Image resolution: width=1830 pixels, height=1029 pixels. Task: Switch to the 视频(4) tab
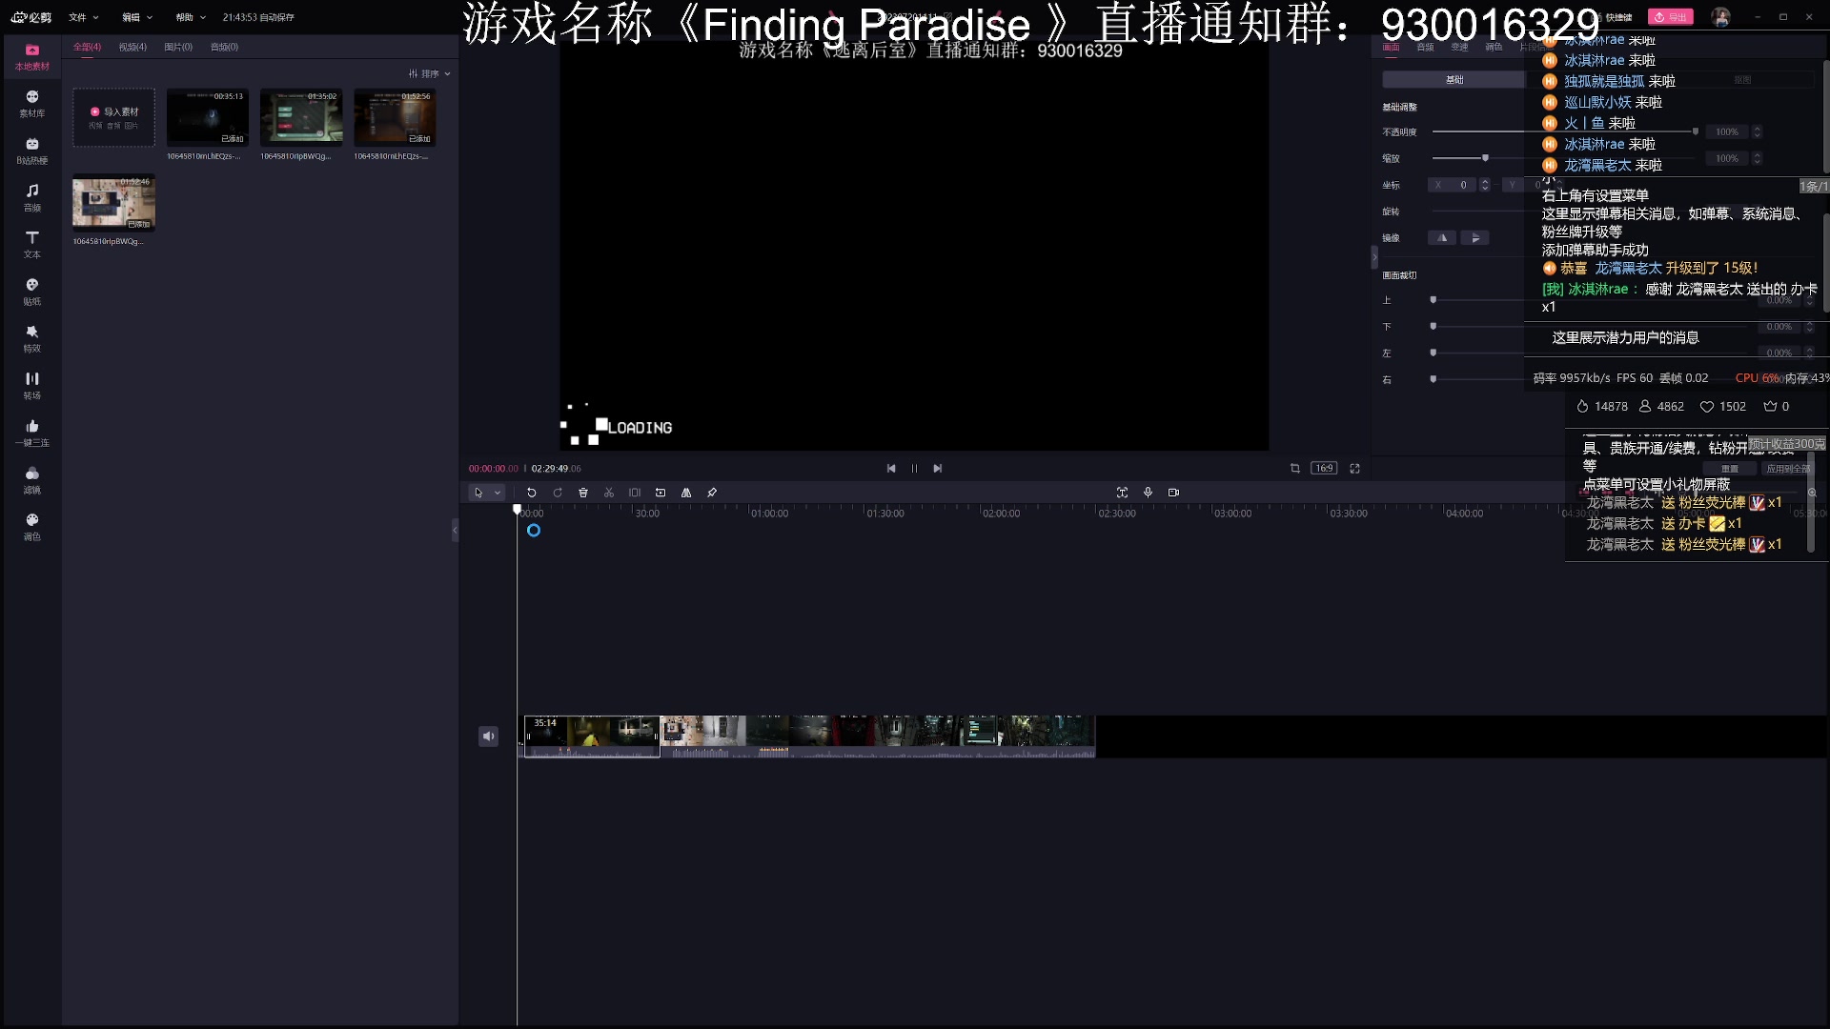click(x=132, y=47)
